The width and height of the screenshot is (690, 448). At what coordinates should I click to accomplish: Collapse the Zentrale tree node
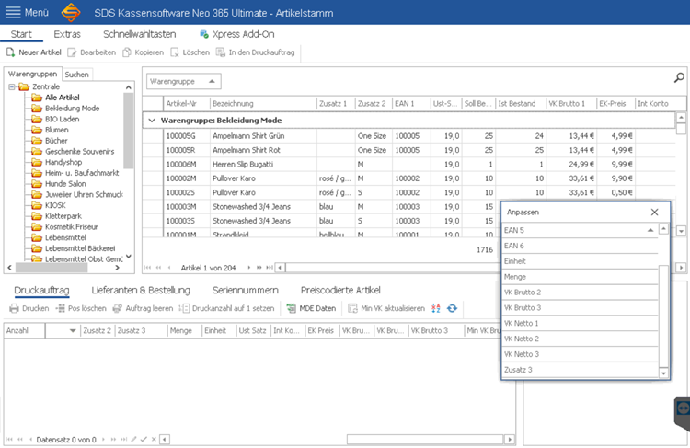tap(12, 86)
